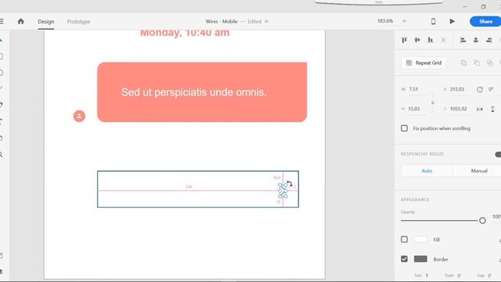Toggle the Responsive Resize switch

pyautogui.click(x=498, y=154)
